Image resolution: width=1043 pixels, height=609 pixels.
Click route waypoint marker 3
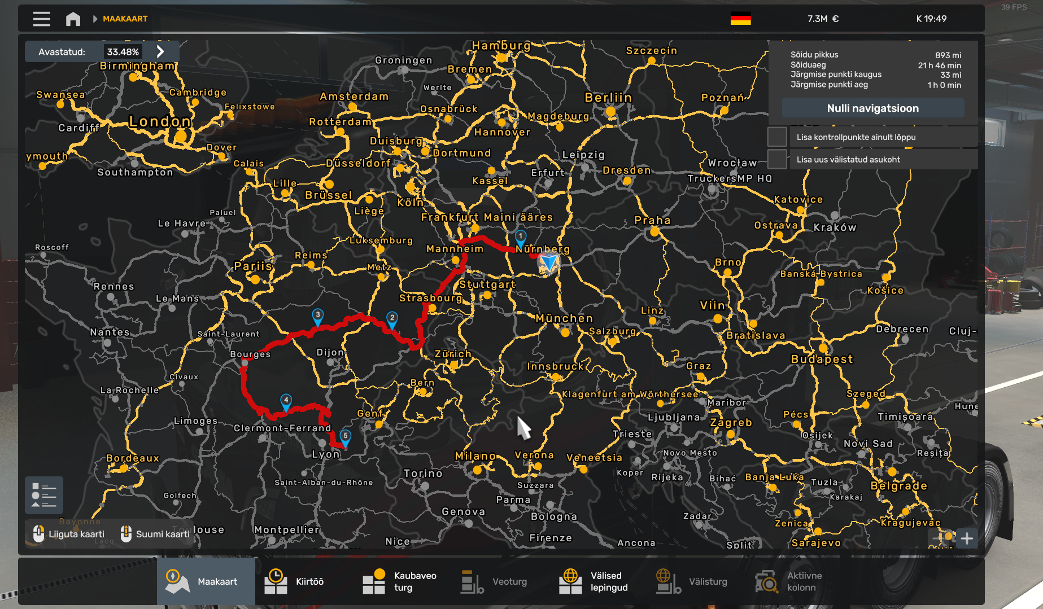pyautogui.click(x=318, y=316)
